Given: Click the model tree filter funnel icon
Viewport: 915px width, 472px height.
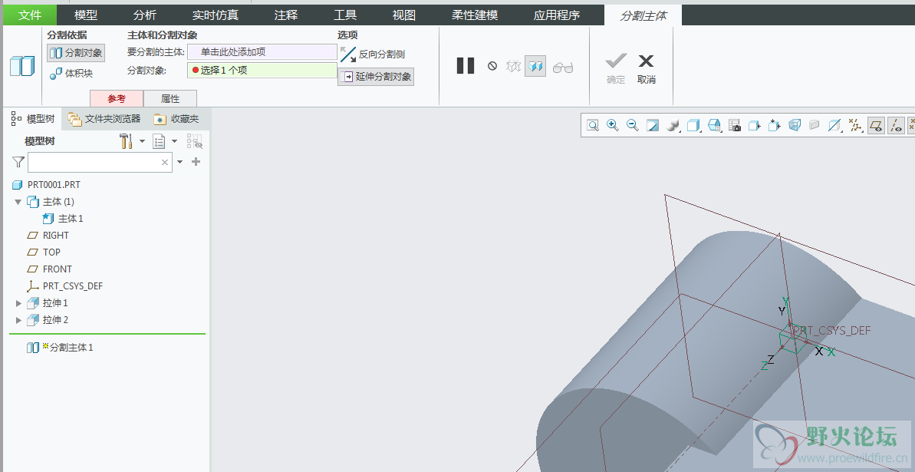Looking at the screenshot, I should click(x=18, y=162).
